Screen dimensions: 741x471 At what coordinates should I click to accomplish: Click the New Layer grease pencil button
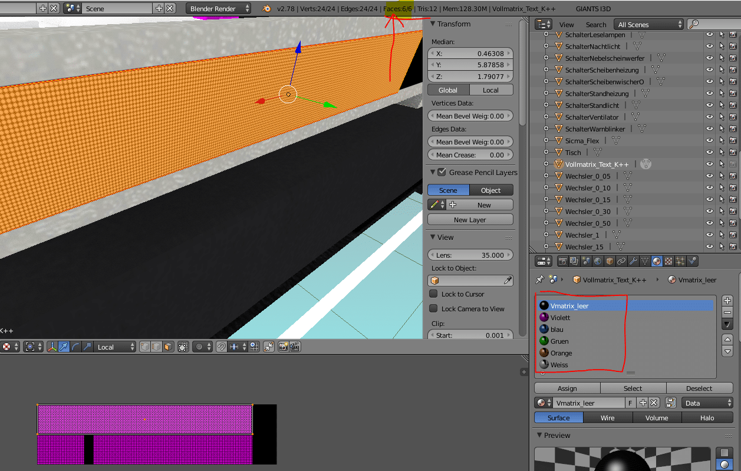470,220
